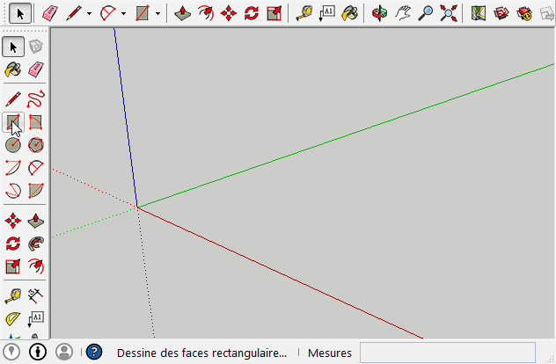Open the Shapes dropdown arrow
The width and height of the screenshot is (556, 364).
tap(157, 14)
